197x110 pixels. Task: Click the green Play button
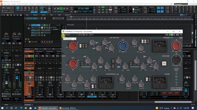click(61, 9)
